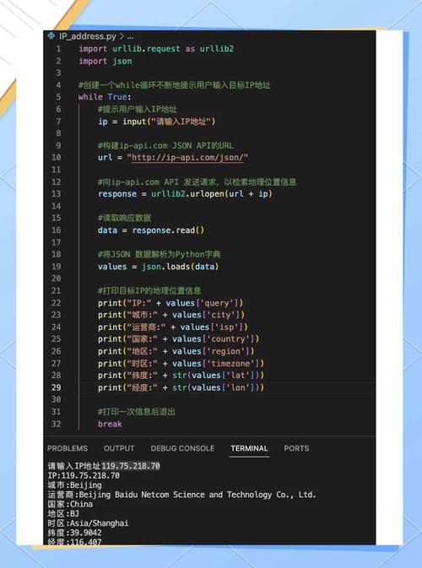
Task: Click terminal output '城市:Beijing'
Action: pos(74,485)
